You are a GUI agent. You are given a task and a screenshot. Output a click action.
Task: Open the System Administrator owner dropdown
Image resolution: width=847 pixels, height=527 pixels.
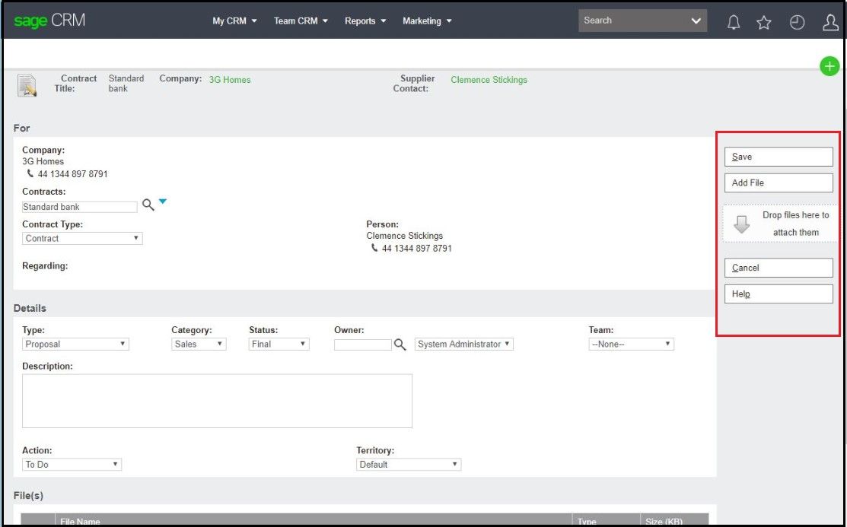464,344
